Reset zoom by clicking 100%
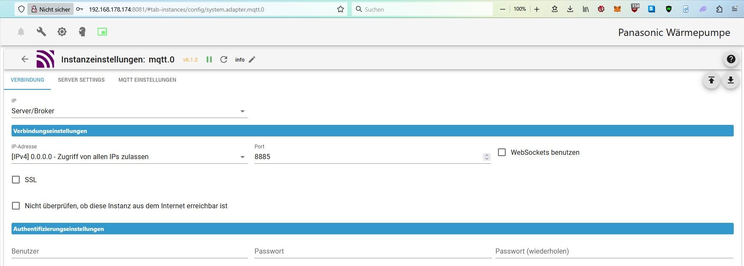744x266 pixels. tap(520, 9)
